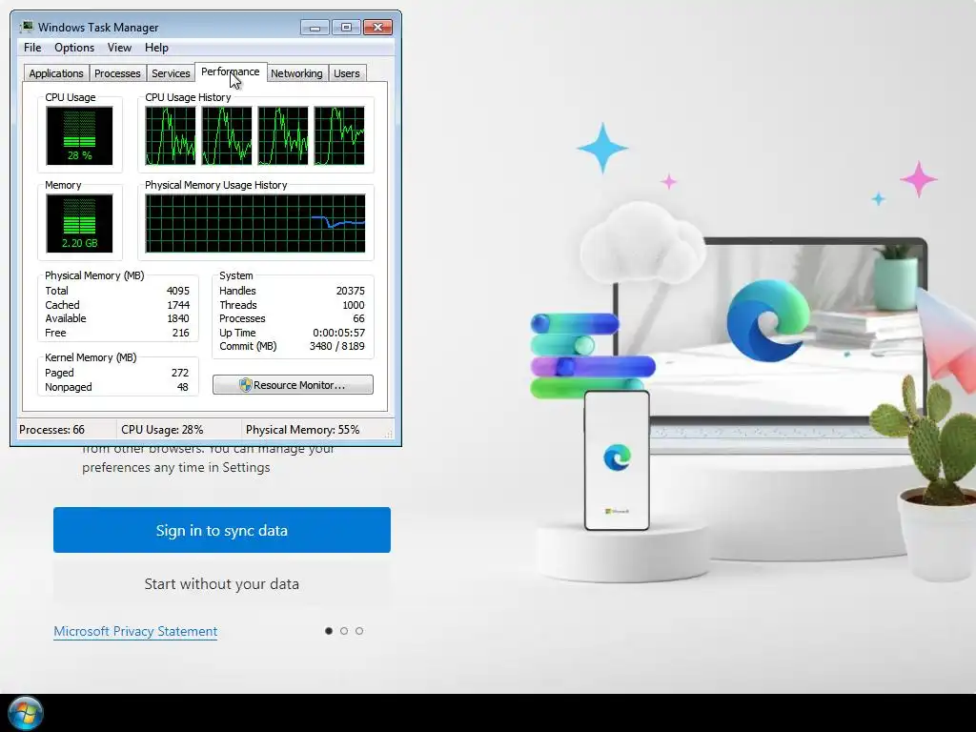
Task: Open the File menu
Action: (32, 48)
